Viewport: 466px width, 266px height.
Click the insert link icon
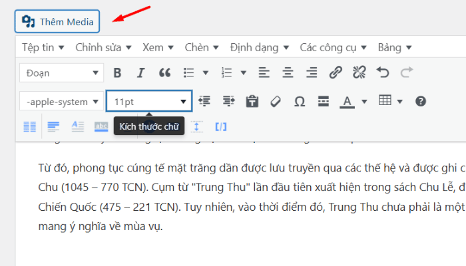(336, 72)
